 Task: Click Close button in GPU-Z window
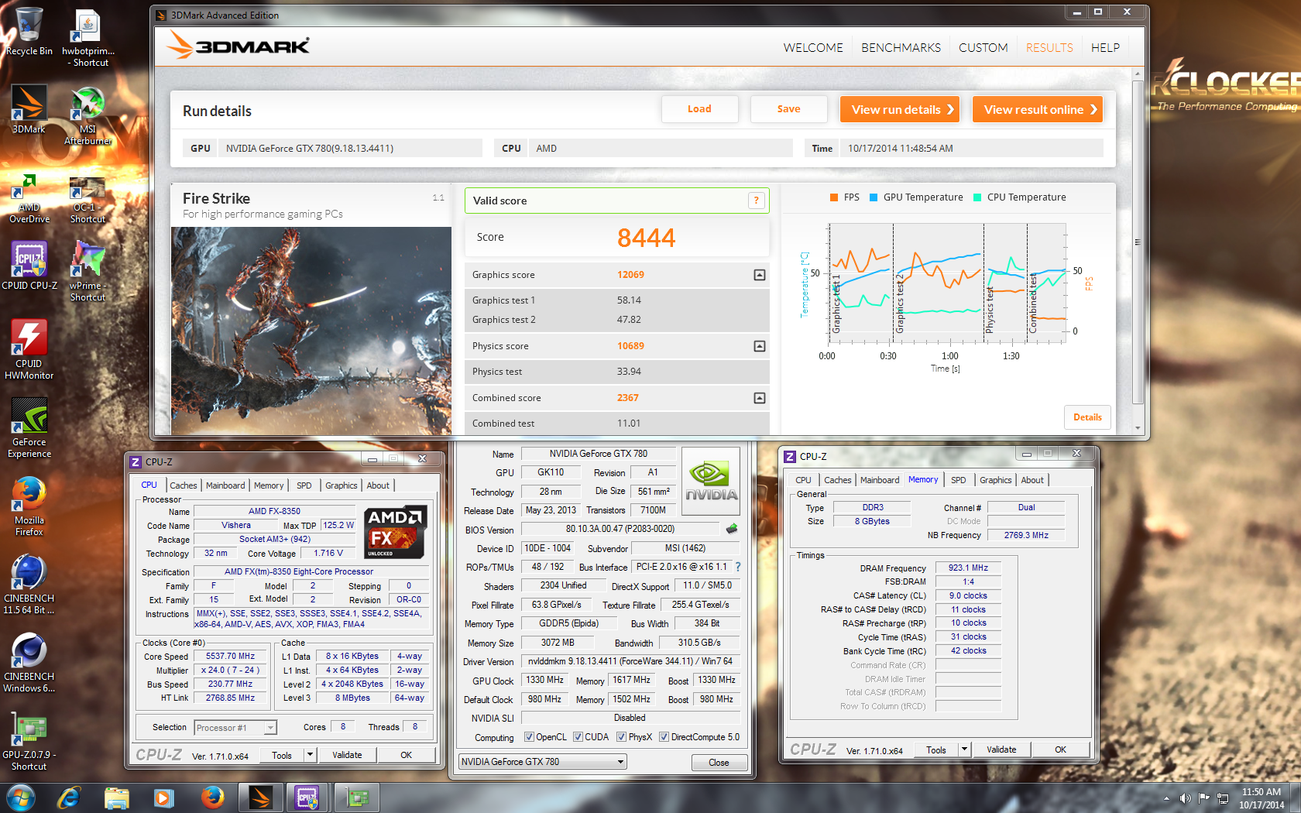click(719, 763)
